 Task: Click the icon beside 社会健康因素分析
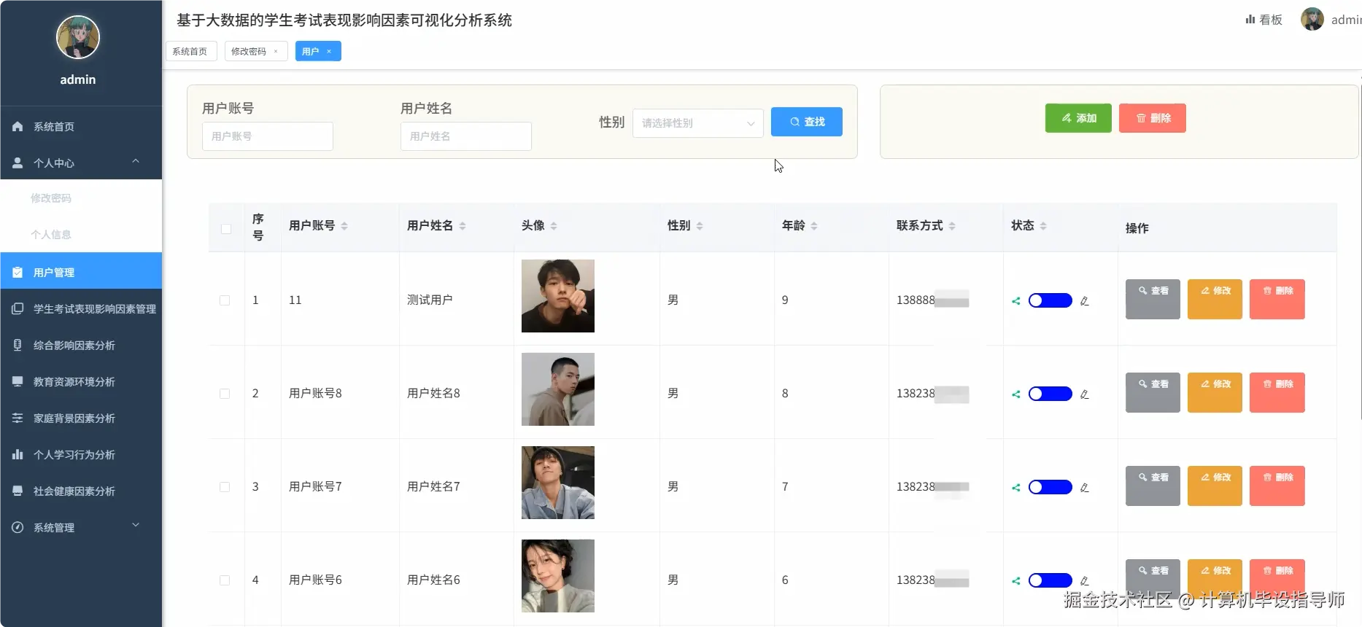18,491
